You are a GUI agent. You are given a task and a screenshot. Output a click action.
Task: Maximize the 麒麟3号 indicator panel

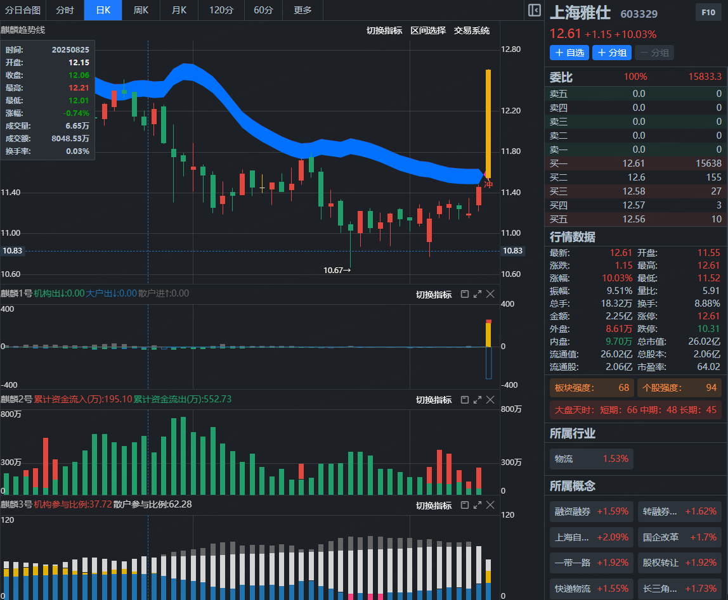(477, 505)
